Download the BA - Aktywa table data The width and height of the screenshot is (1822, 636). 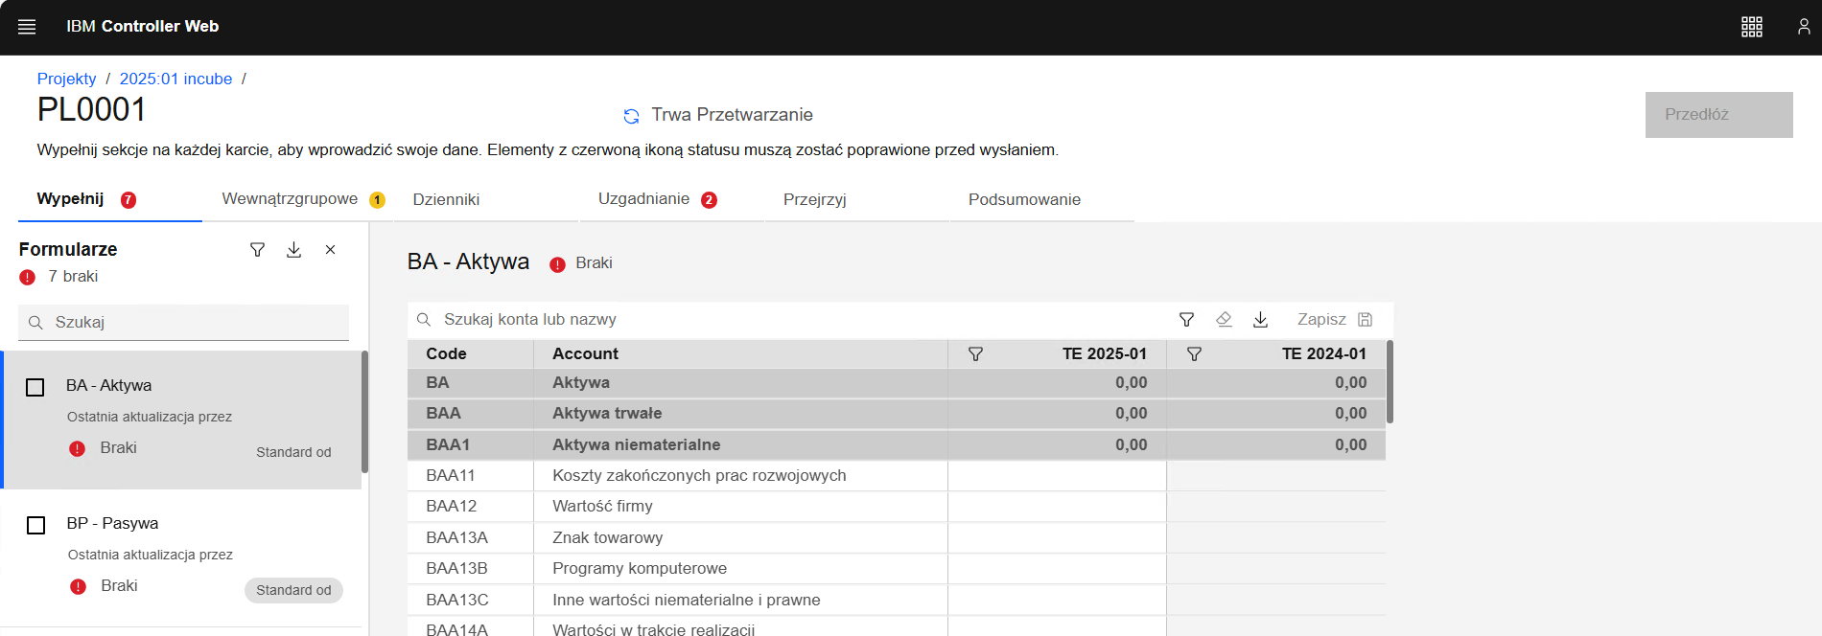click(x=1260, y=320)
